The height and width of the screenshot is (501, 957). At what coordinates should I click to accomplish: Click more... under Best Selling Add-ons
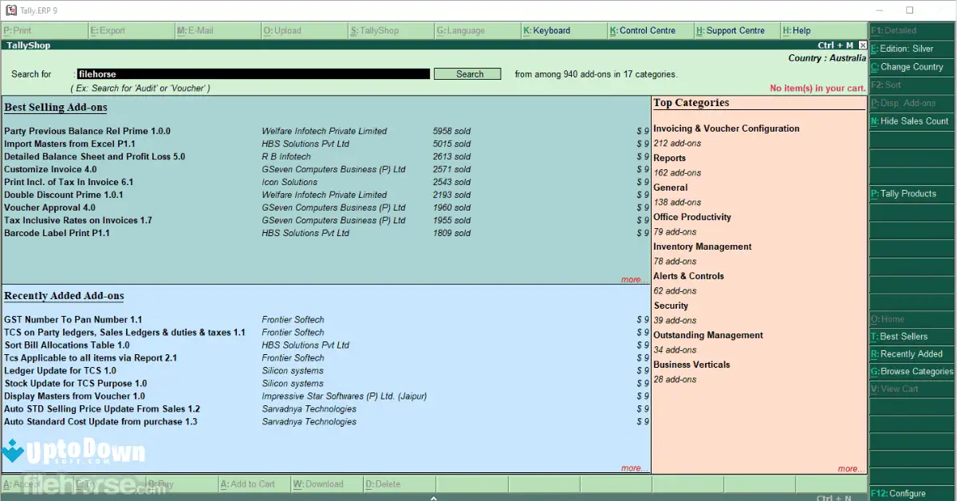tap(634, 279)
